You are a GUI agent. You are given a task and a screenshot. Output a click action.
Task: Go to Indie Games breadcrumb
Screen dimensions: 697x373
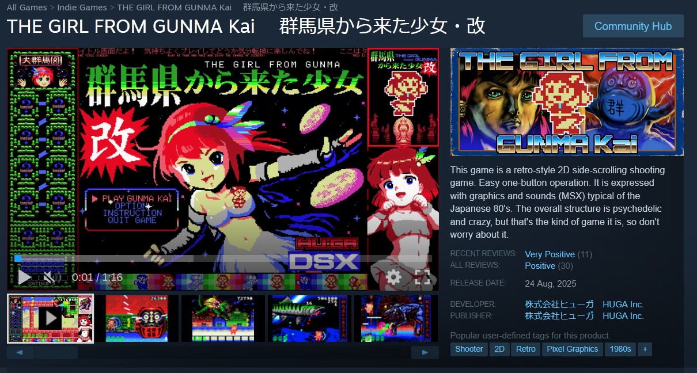coord(82,7)
